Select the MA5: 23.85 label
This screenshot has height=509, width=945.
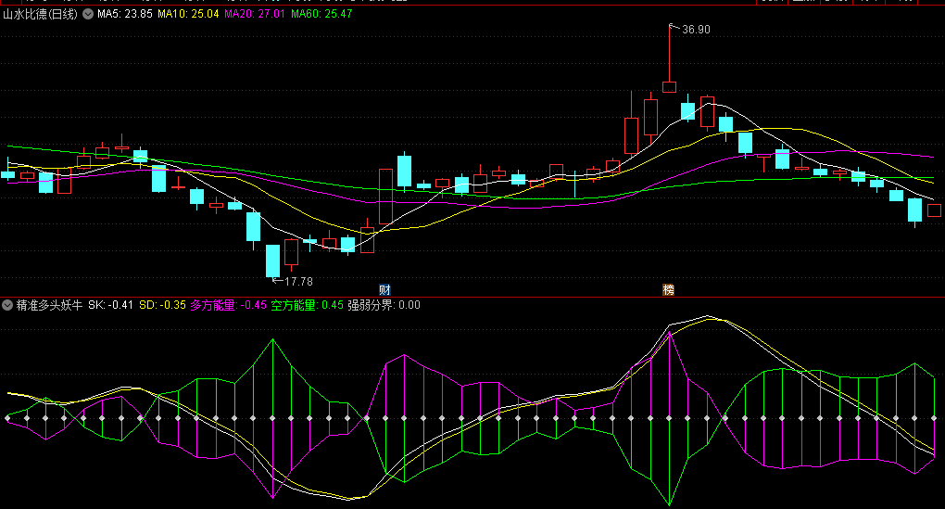pyautogui.click(x=125, y=15)
